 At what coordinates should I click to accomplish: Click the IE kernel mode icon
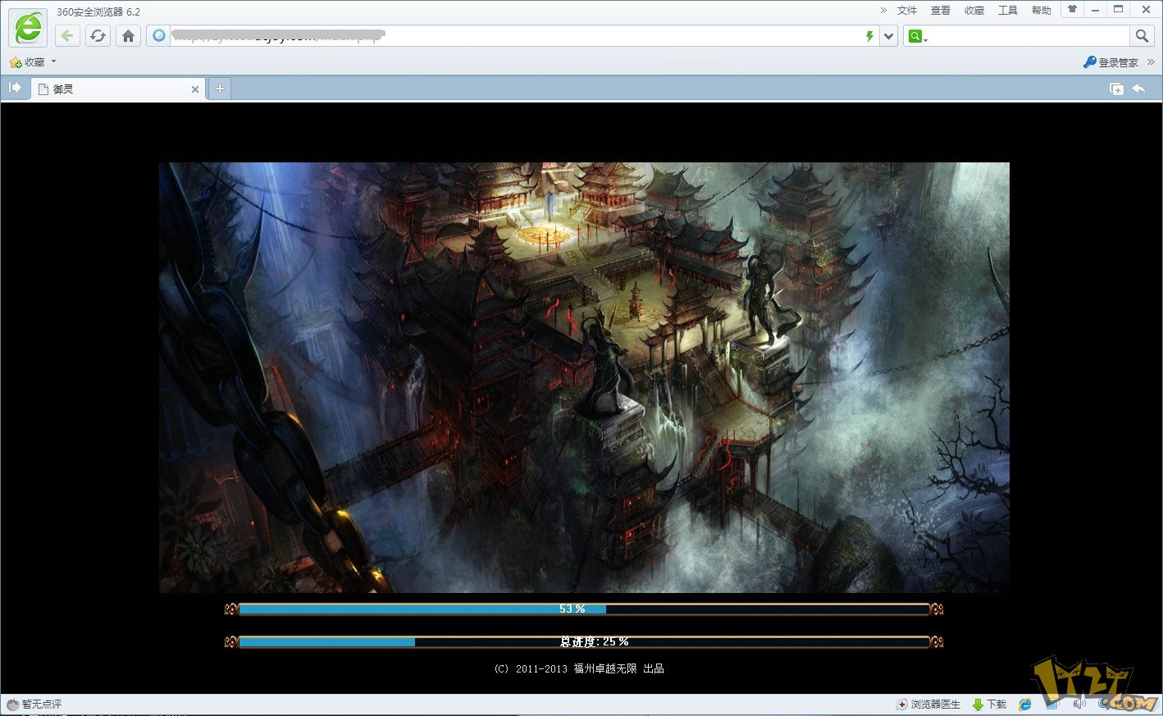pyautogui.click(x=1025, y=705)
